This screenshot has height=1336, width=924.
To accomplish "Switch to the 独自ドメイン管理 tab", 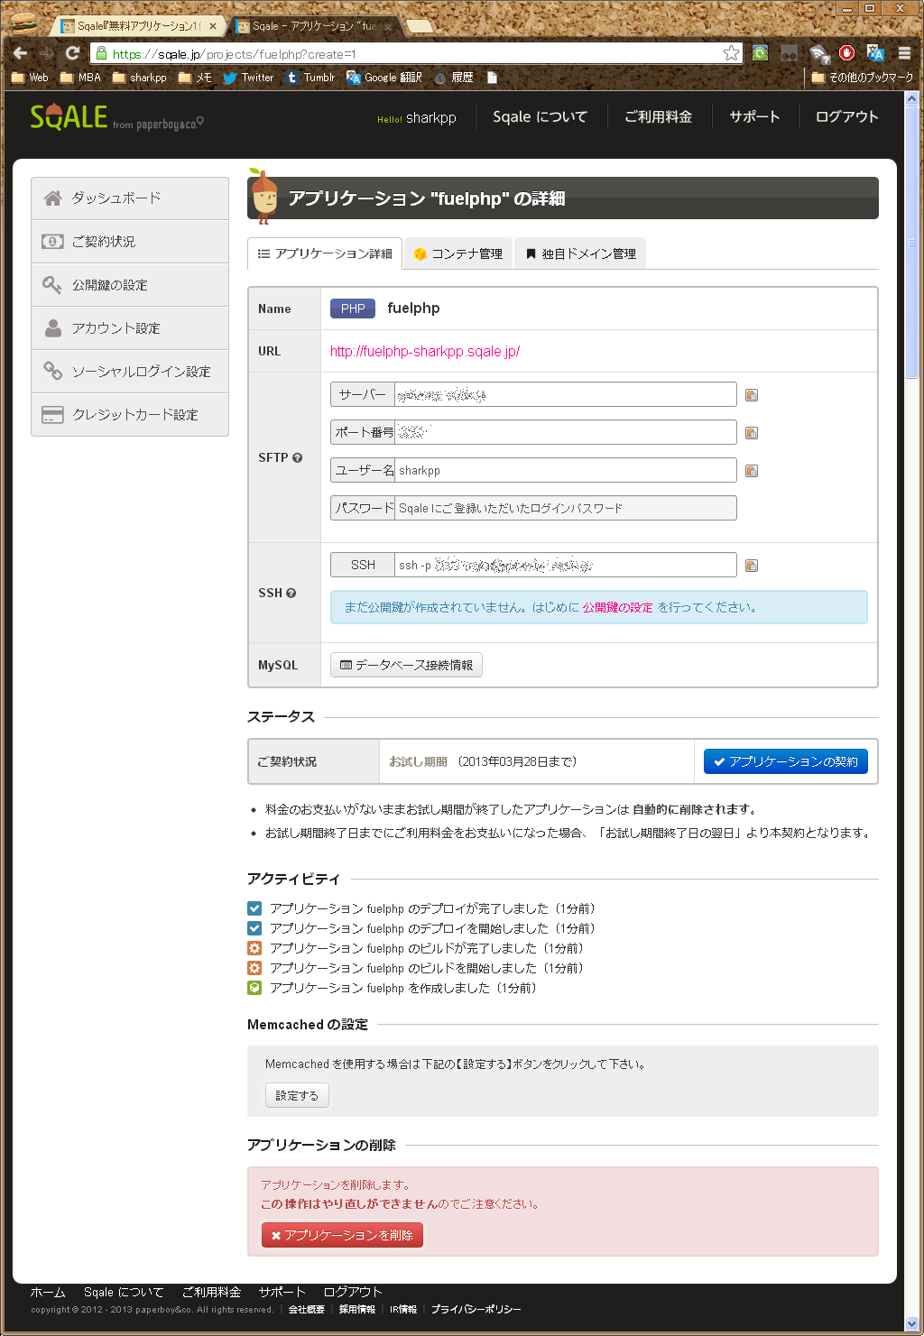I will 580,253.
